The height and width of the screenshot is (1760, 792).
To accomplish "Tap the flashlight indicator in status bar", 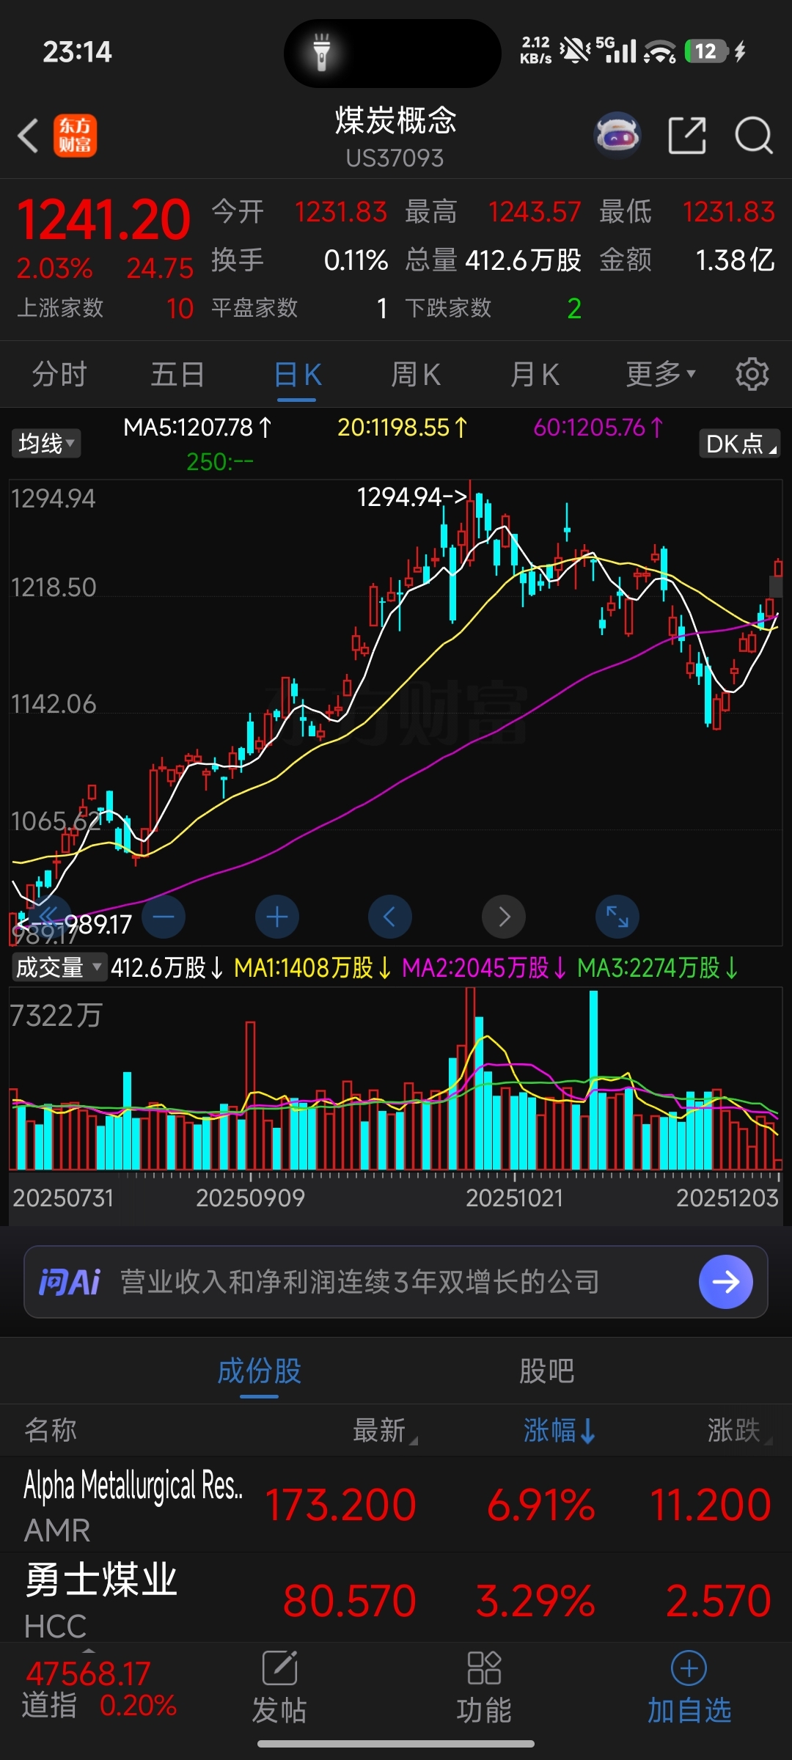I will pyautogui.click(x=321, y=52).
